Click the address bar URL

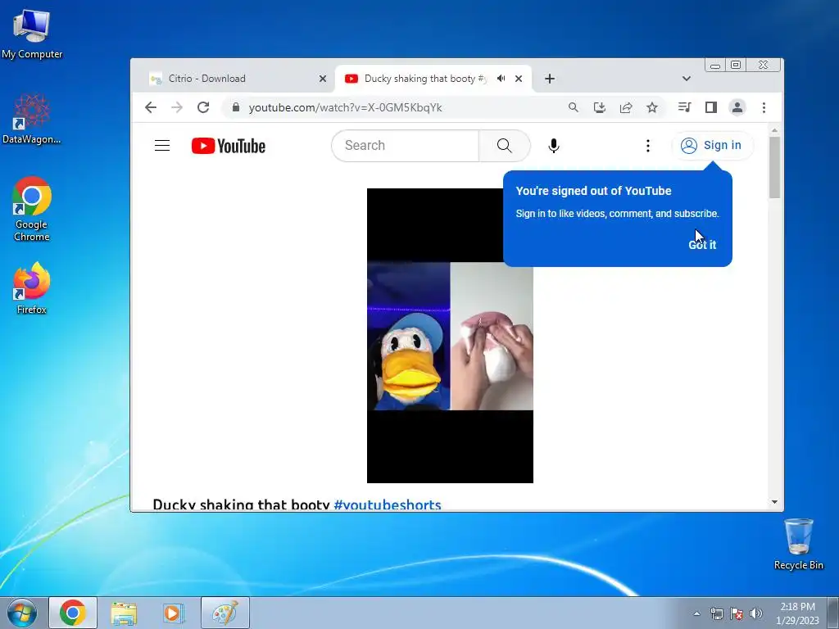[345, 107]
